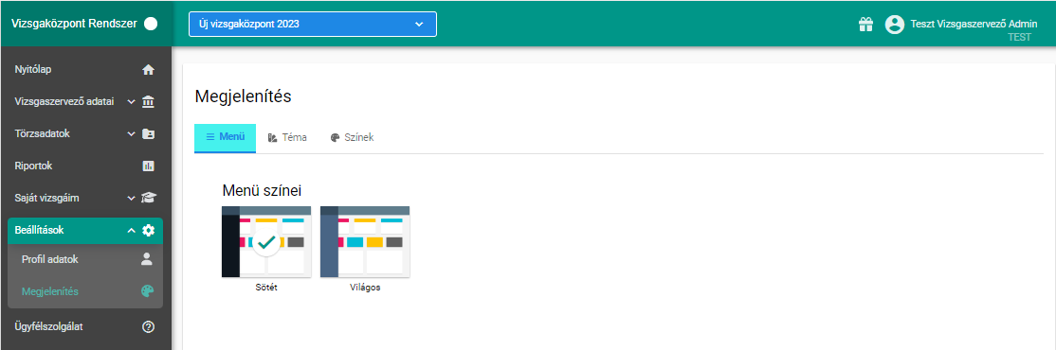Image resolution: width=1056 pixels, height=350 pixels.
Task: Expand the Saját vizsgáim chevron
Action: pyautogui.click(x=132, y=199)
